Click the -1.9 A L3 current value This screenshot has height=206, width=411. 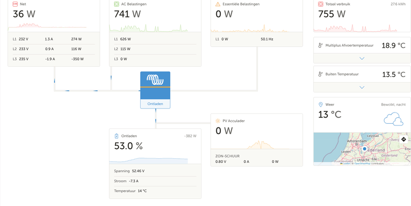[x=50, y=59]
